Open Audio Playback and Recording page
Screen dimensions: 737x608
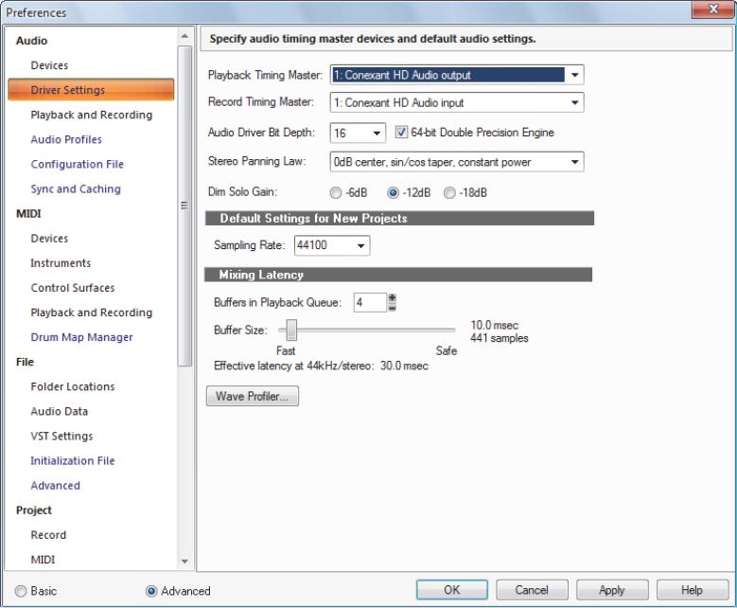pyautogui.click(x=92, y=115)
